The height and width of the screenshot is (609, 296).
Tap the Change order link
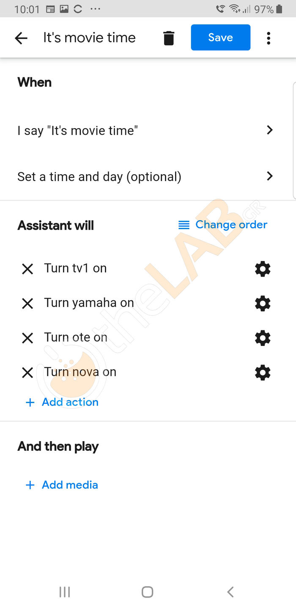(223, 225)
